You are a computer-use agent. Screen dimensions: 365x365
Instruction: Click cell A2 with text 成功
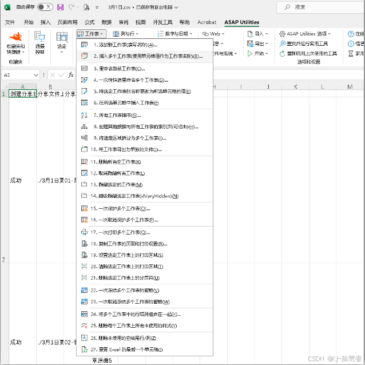(x=22, y=180)
